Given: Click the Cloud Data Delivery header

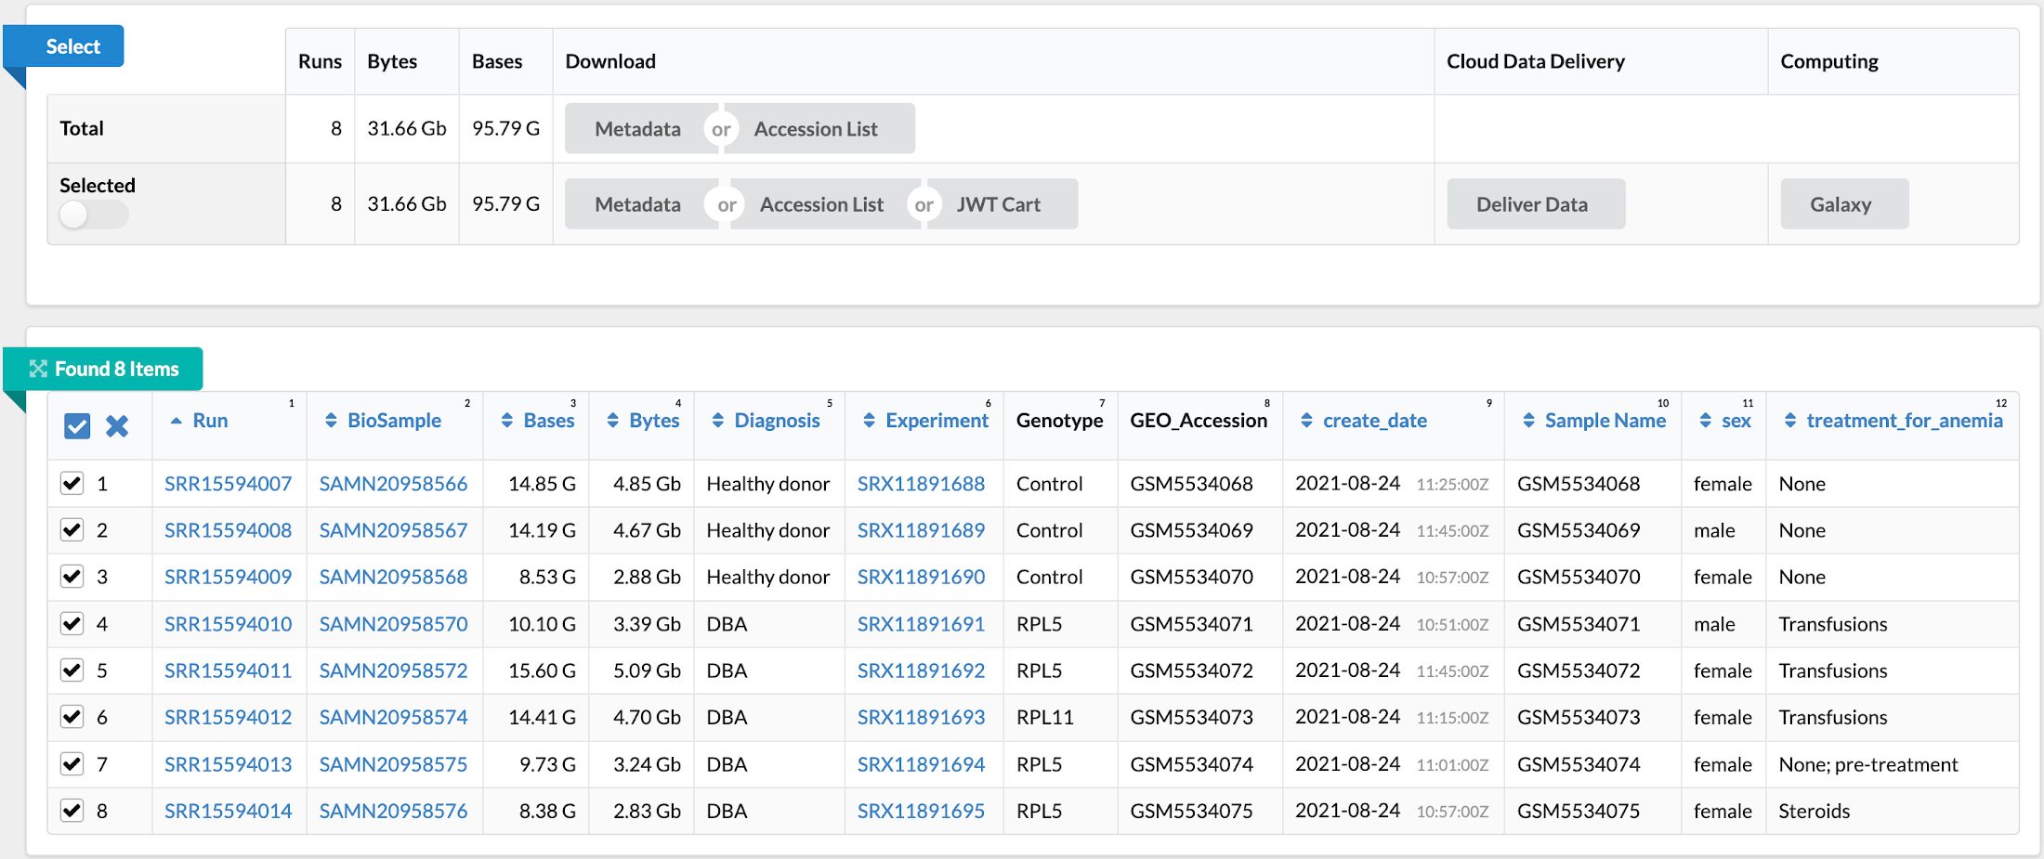Looking at the screenshot, I should point(1535,61).
